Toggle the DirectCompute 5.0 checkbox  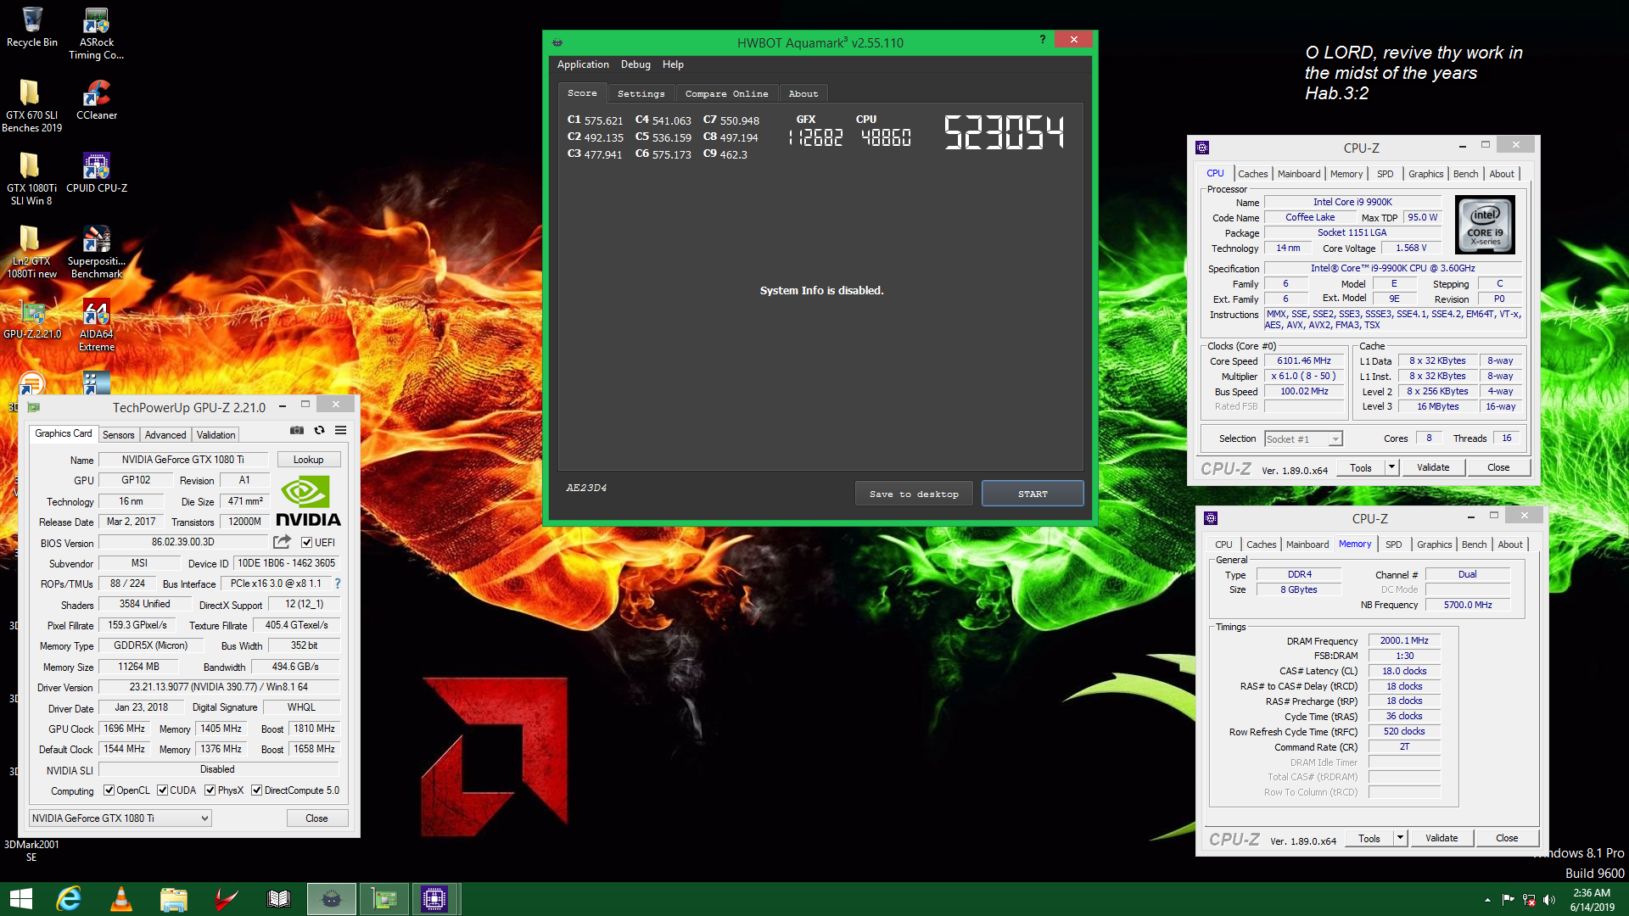pos(256,790)
